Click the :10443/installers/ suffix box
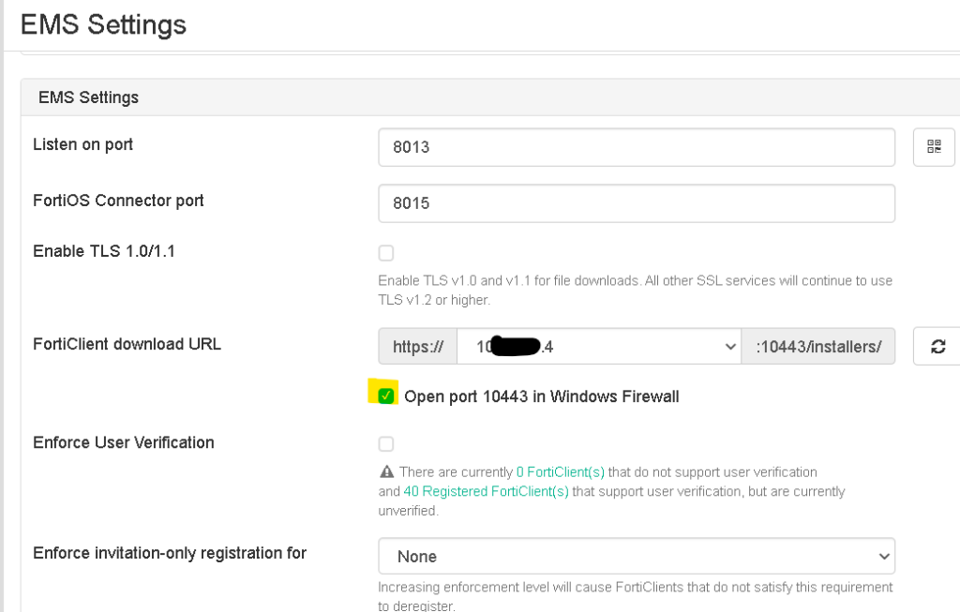This screenshot has height=612, width=960. [x=817, y=347]
